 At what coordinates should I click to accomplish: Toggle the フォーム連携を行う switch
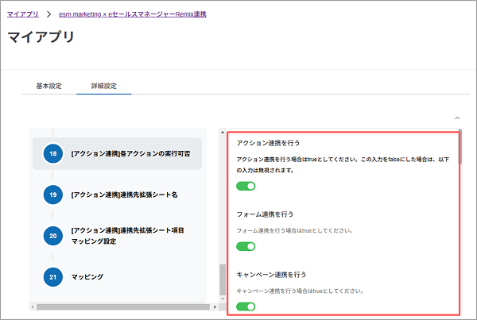[246, 246]
